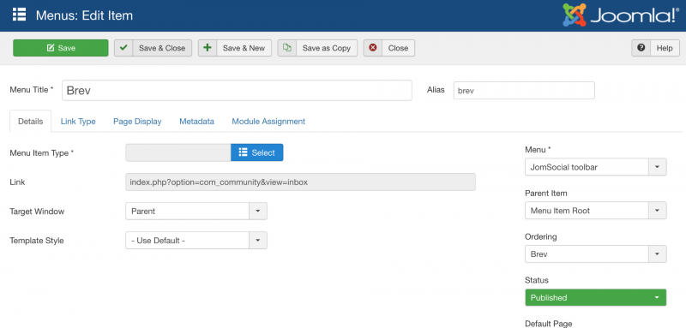
Task: Click the checkmark icon on Save & Close
Action: [x=123, y=48]
